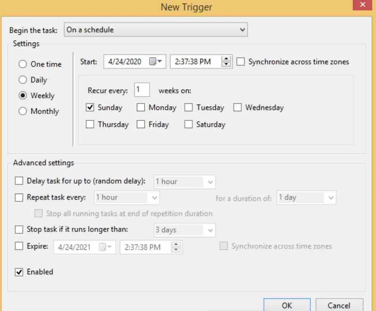Check the Wednesday checkbox
Viewport: 376px width, 311px height.
pos(237,107)
